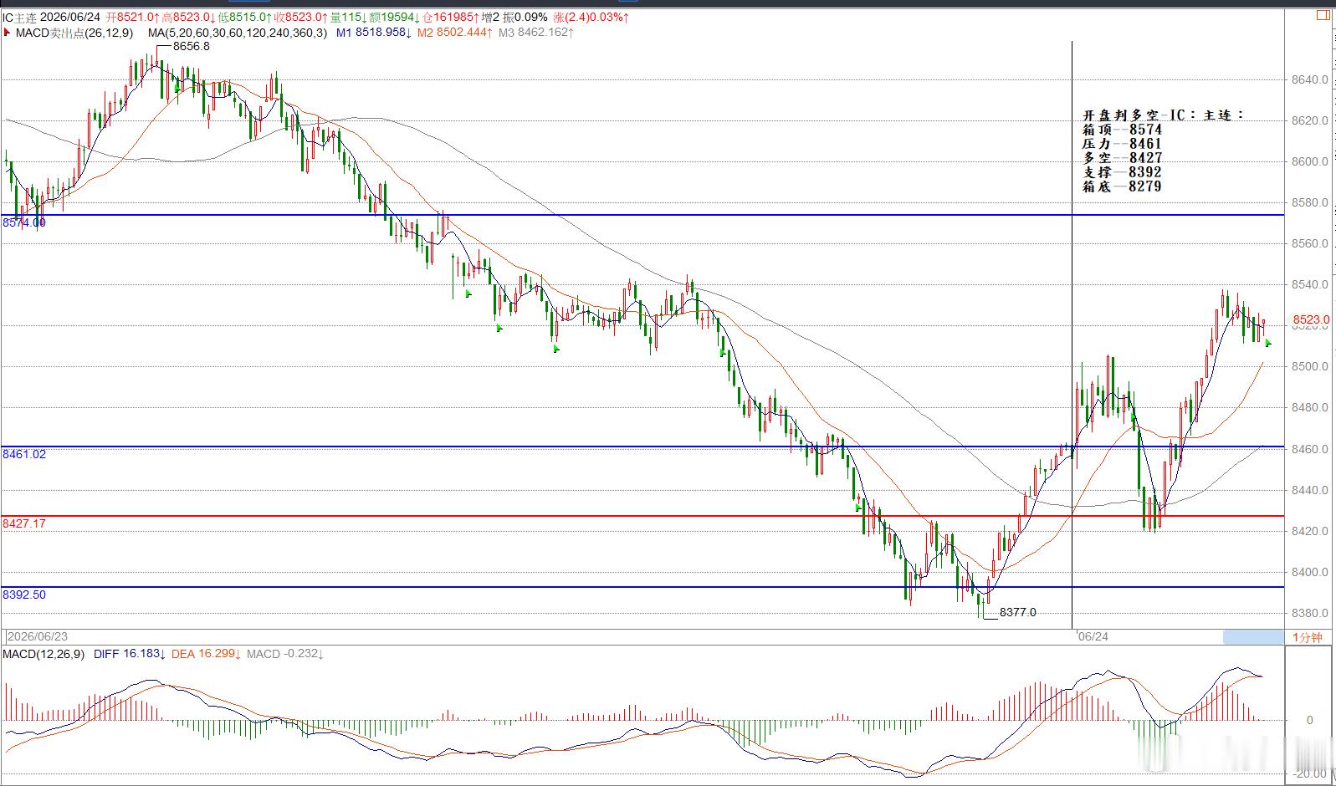
Task: Click the 8656.8 high price marker
Action: pyautogui.click(x=192, y=47)
